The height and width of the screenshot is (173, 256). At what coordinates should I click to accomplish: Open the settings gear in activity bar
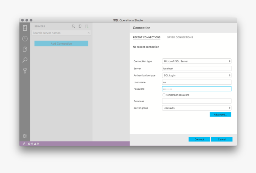25,136
